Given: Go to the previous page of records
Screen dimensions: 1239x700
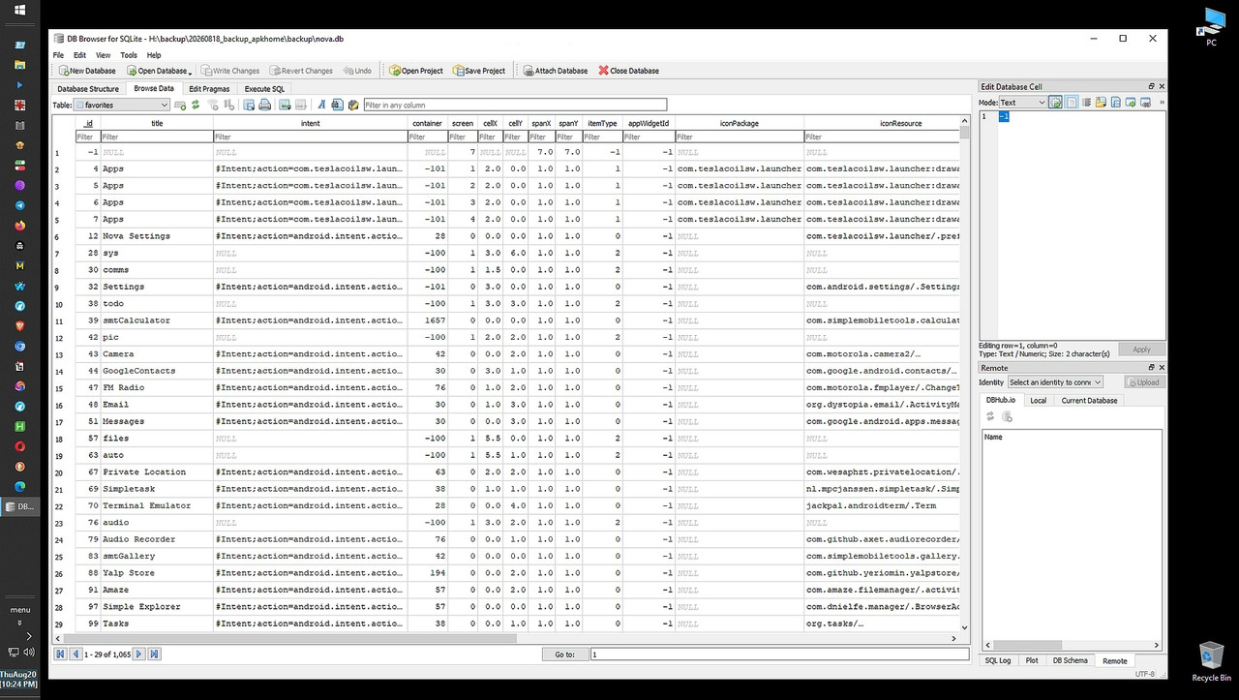Looking at the screenshot, I should pyautogui.click(x=76, y=654).
